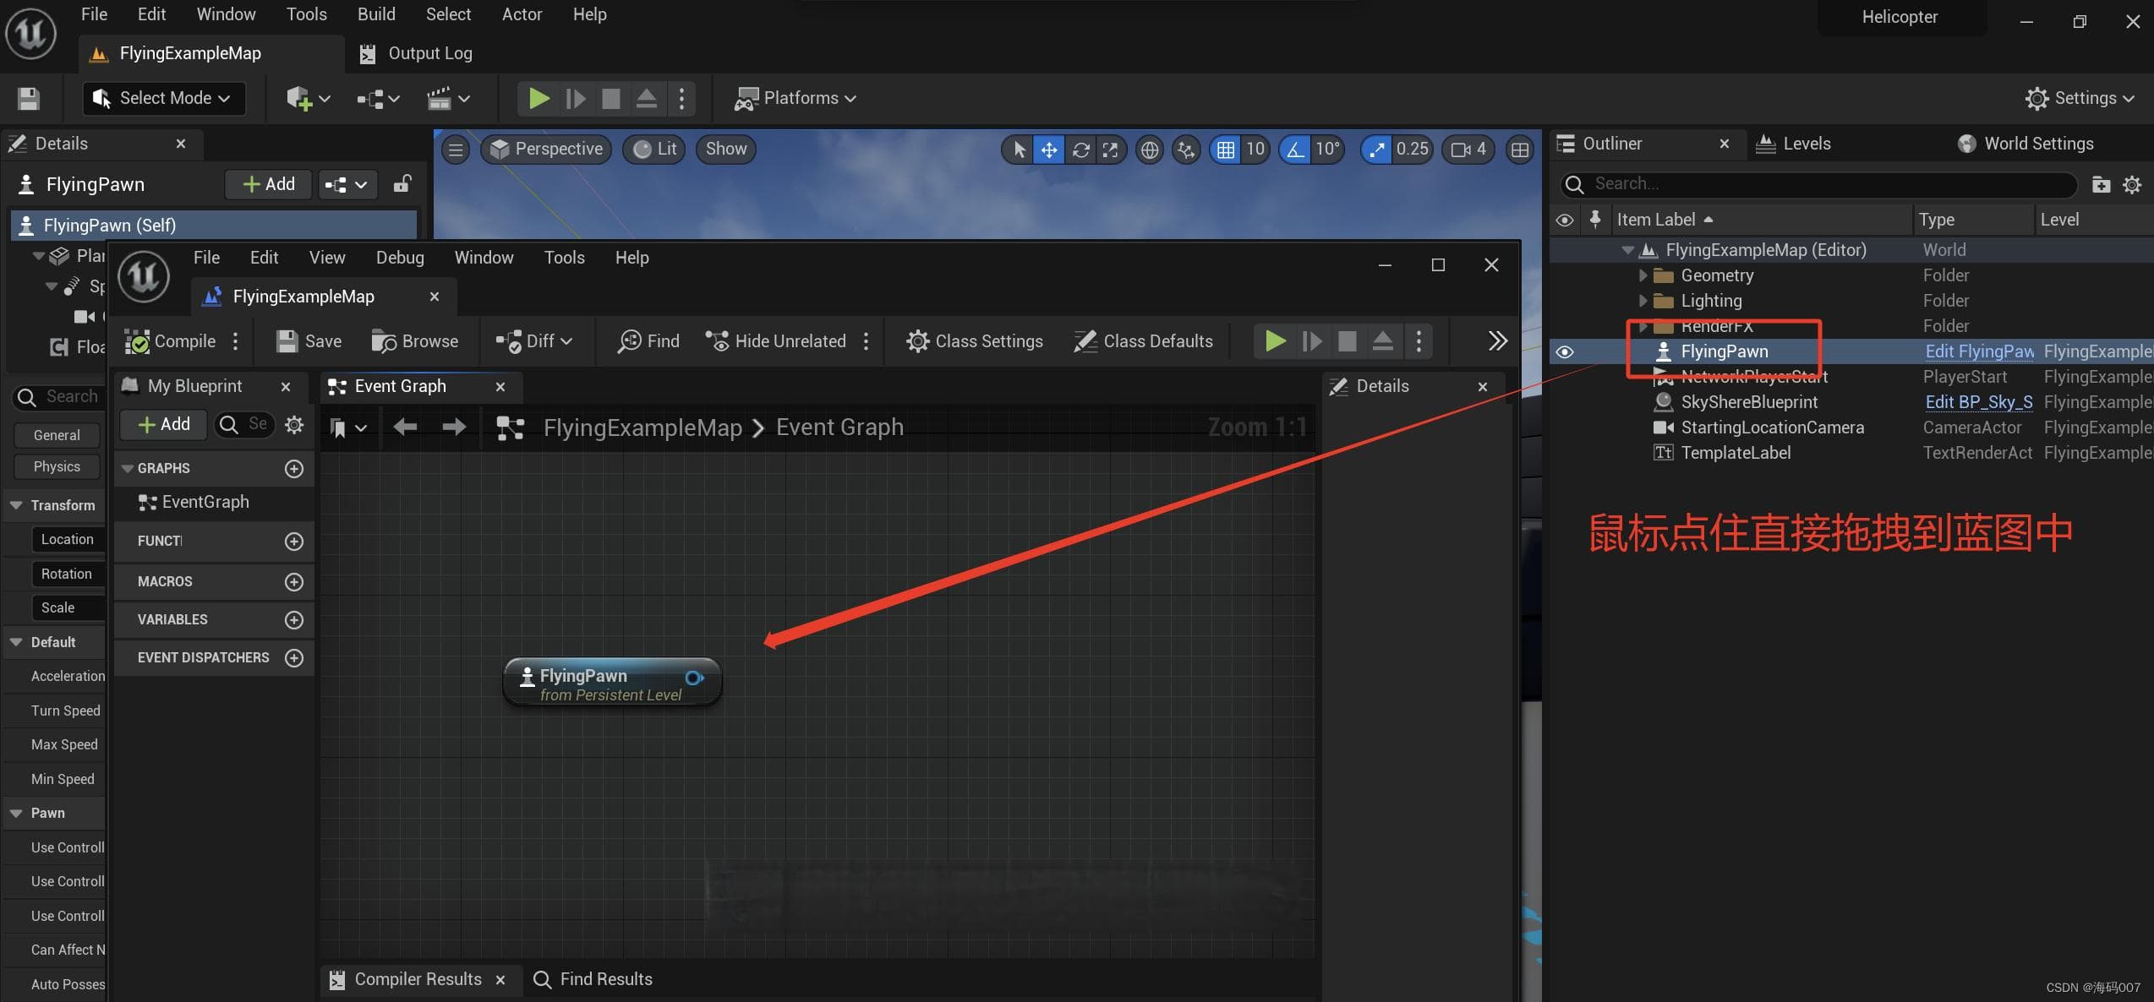This screenshot has height=1002, width=2154.
Task: Toggle grid snapping icon
Action: coord(1225,150)
